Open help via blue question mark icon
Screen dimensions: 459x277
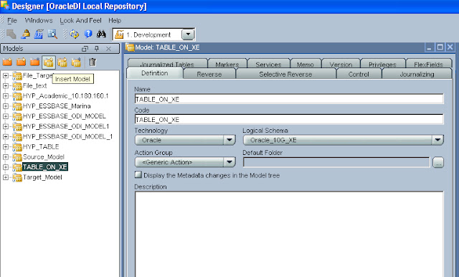click(87, 34)
